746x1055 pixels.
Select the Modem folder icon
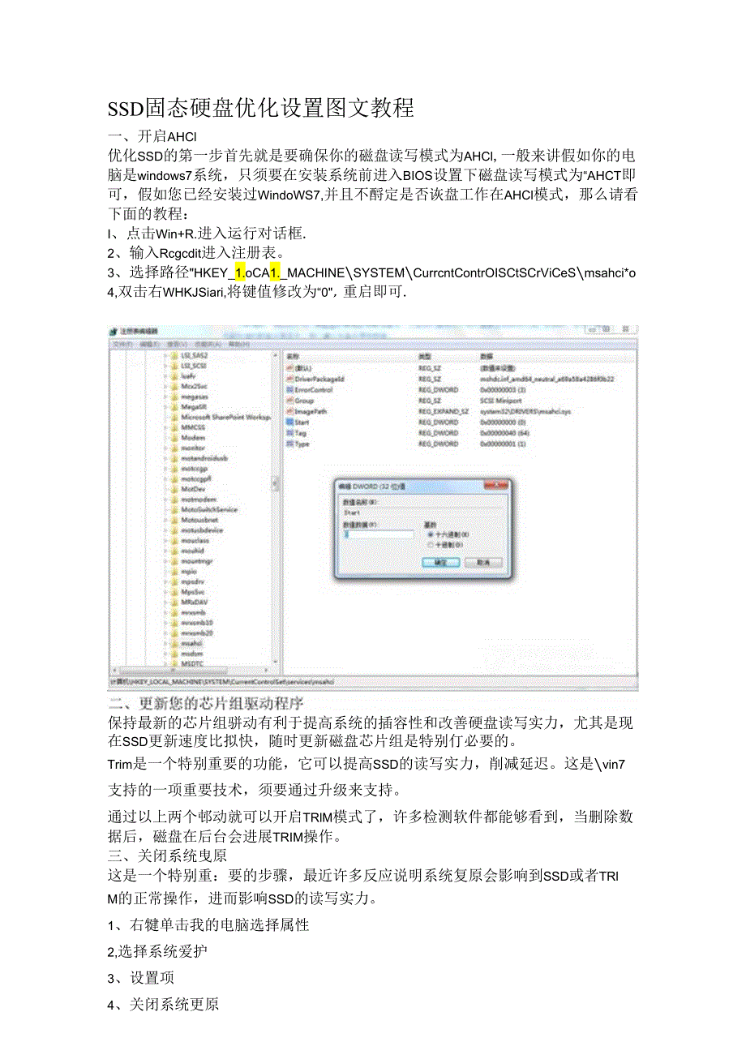point(174,437)
